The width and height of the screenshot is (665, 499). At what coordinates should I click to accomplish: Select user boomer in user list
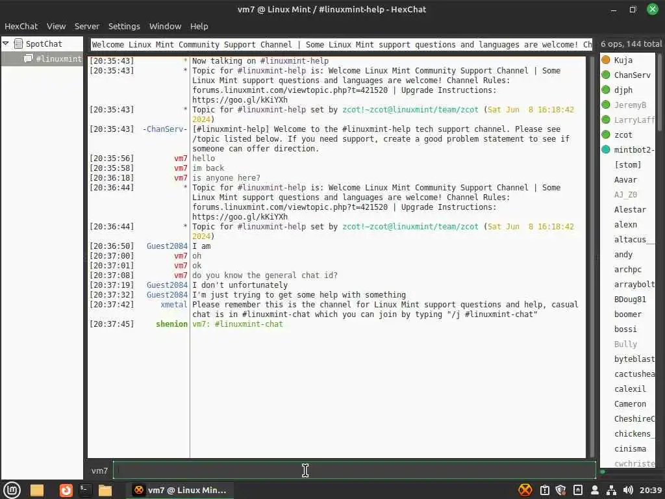[628, 314]
